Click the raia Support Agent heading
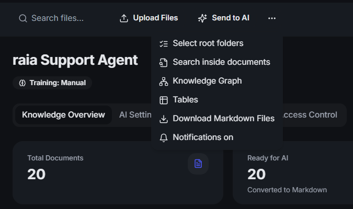The width and height of the screenshot is (353, 209). pos(75,60)
